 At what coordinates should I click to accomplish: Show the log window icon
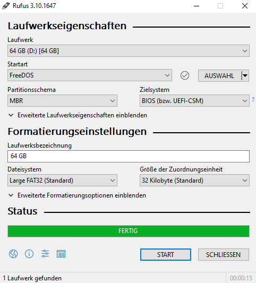(x=61, y=254)
